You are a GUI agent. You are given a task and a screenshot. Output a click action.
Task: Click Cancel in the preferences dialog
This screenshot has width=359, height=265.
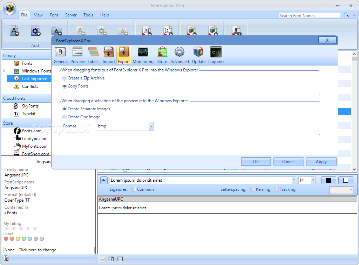289,162
